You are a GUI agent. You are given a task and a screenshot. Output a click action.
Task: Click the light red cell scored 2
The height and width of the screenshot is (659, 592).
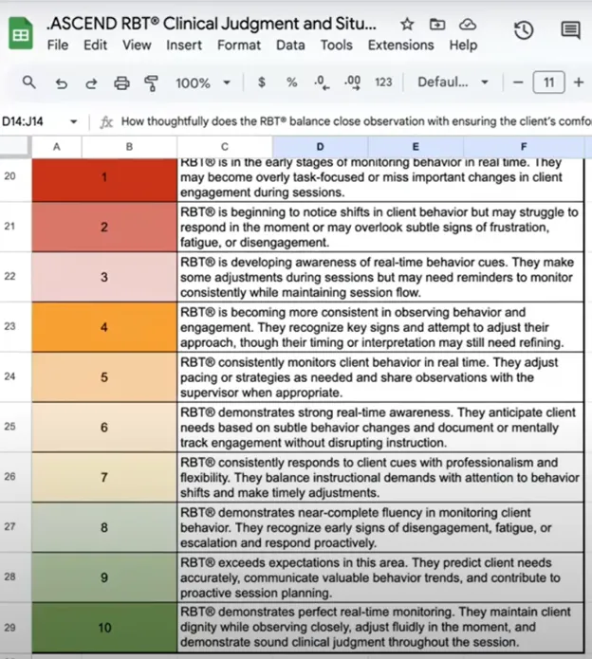[x=104, y=227]
